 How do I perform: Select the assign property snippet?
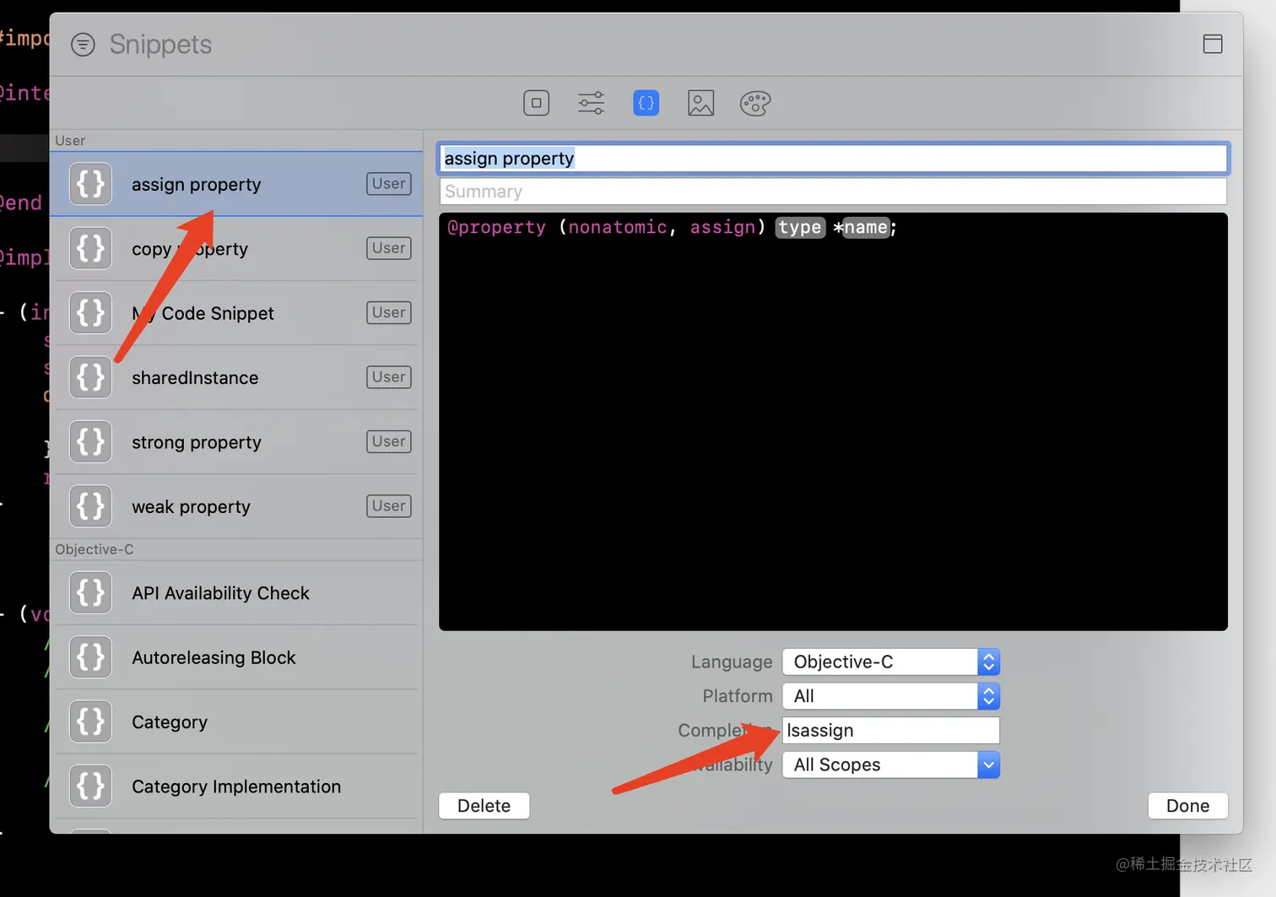236,184
